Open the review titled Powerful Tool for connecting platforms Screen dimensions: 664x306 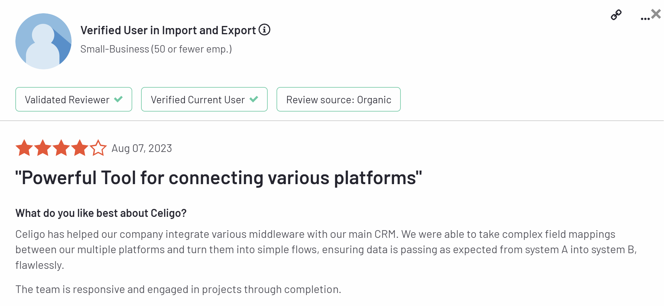coord(218,177)
